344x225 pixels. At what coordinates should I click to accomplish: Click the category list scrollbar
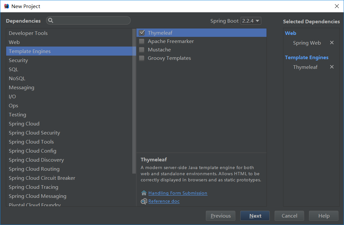click(x=134, y=101)
